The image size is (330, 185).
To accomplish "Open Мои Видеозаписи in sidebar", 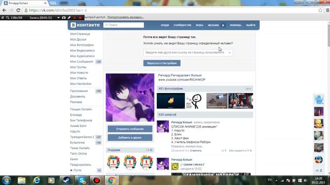I will click(x=82, y=50).
